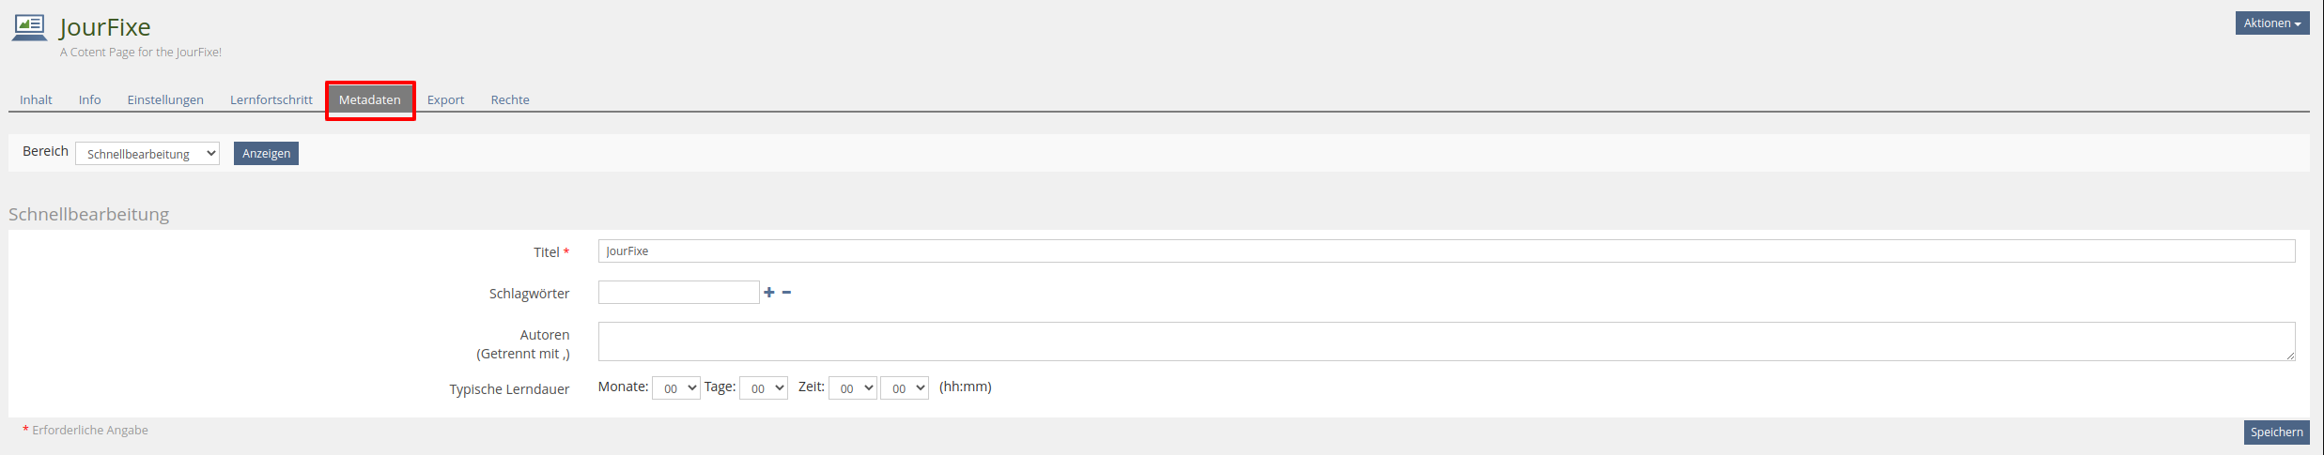Open the Aktionen dropdown menu
This screenshot has height=455, width=2324.
coord(2271,23)
